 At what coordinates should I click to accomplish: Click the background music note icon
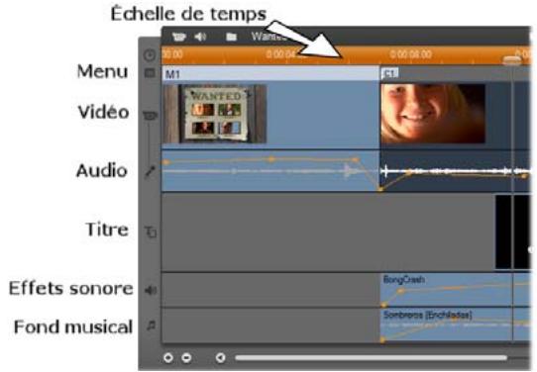(151, 325)
